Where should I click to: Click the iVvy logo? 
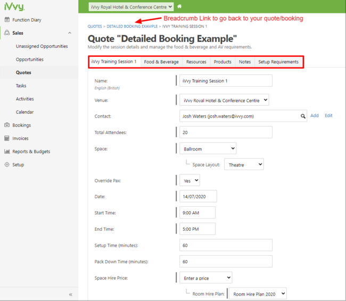(x=14, y=6)
